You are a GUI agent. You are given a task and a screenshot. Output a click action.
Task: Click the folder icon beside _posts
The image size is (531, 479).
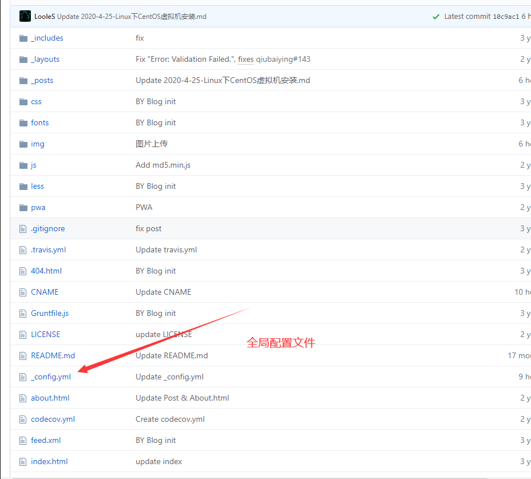[23, 80]
